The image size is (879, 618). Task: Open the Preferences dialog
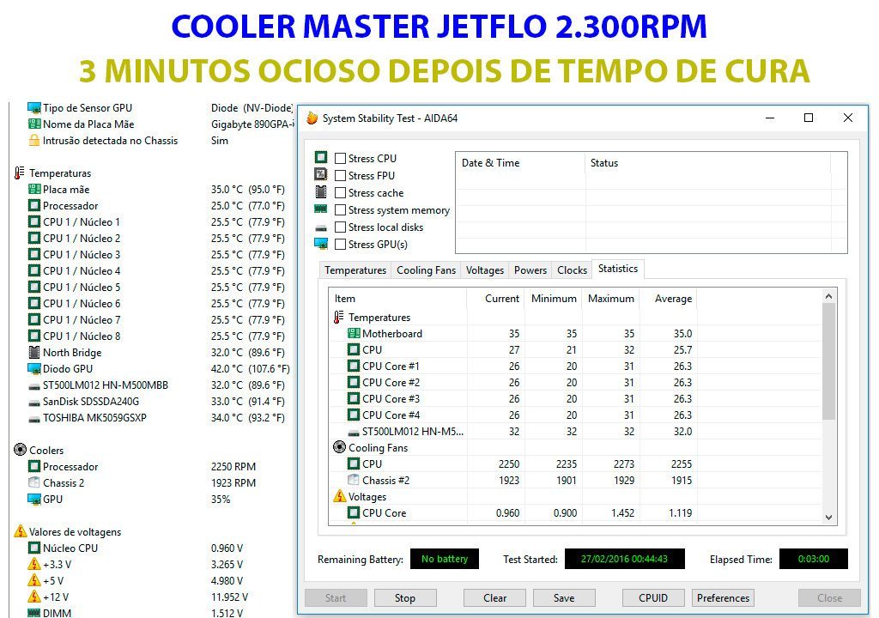click(x=723, y=597)
